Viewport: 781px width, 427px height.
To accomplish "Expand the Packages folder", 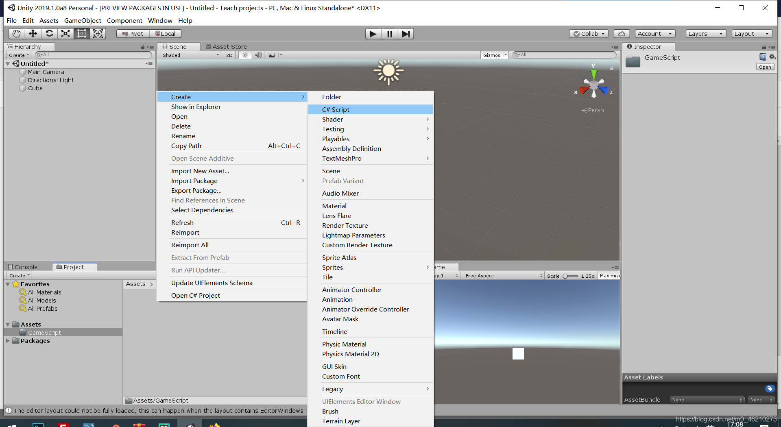I will pos(8,341).
